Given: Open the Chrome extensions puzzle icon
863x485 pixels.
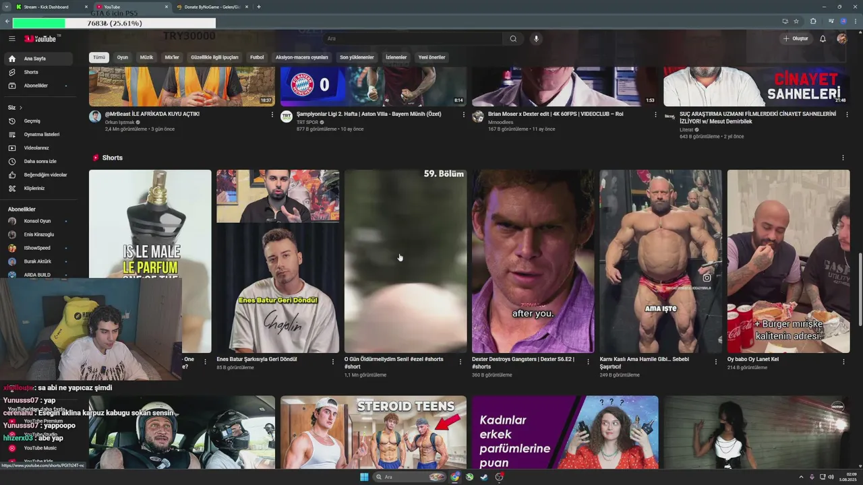Looking at the screenshot, I should pyautogui.click(x=813, y=22).
